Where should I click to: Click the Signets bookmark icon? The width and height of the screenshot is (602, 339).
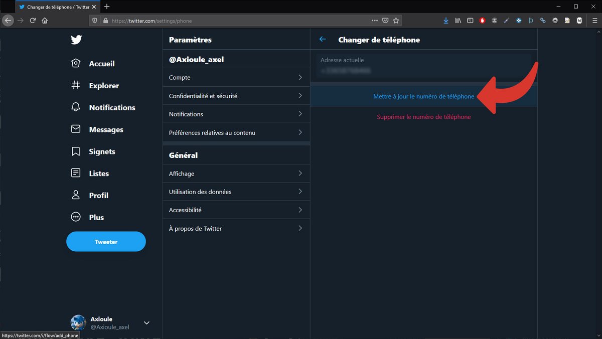pos(76,151)
